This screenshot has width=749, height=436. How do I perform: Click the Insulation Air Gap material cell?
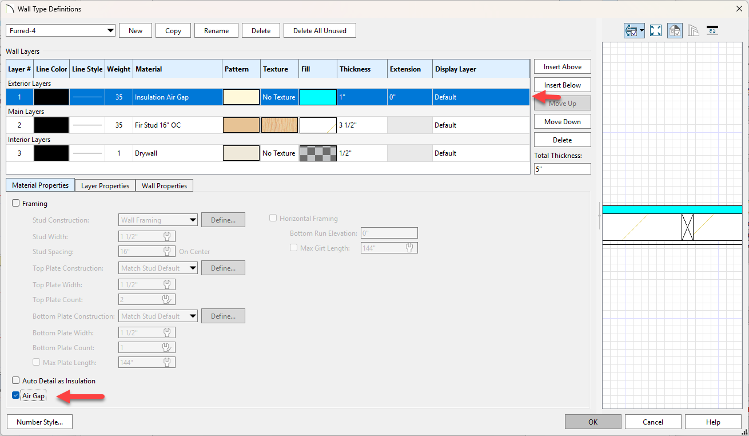177,97
